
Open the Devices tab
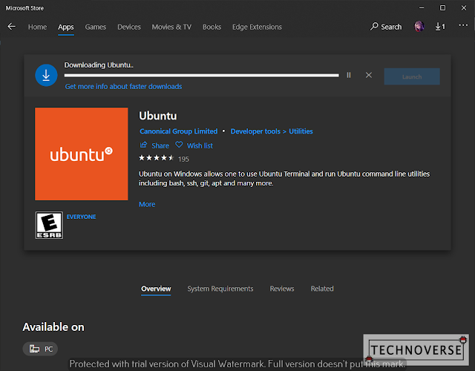click(x=129, y=27)
